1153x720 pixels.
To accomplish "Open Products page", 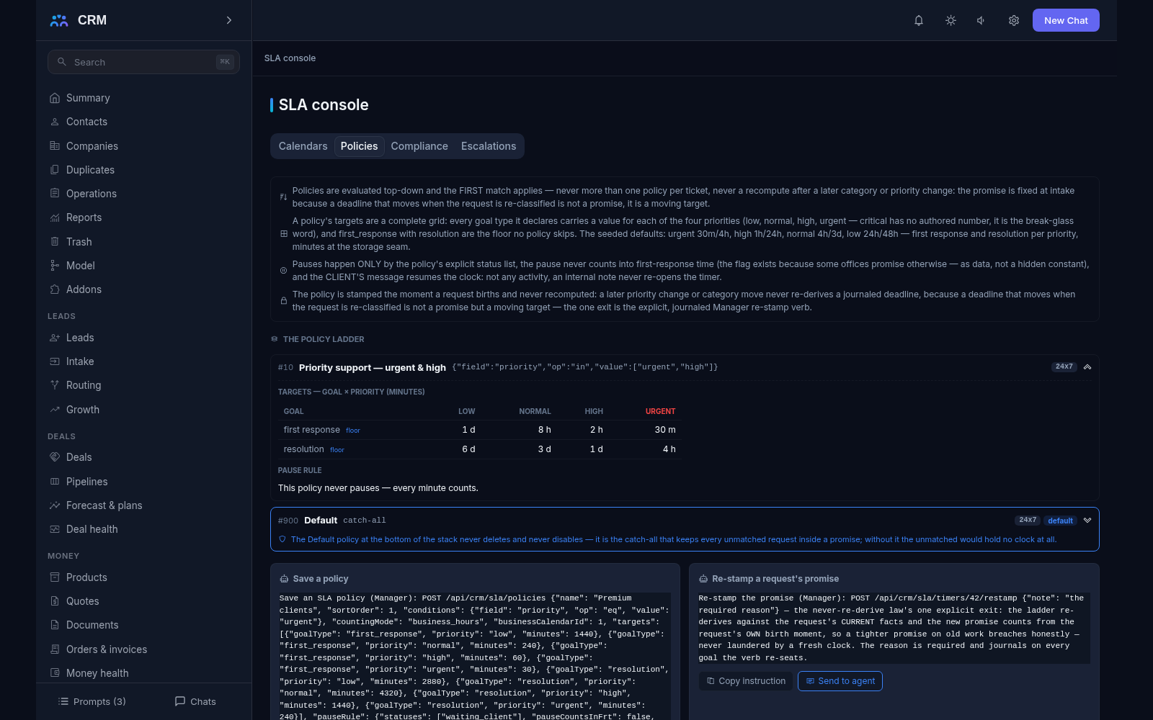I will (143, 577).
